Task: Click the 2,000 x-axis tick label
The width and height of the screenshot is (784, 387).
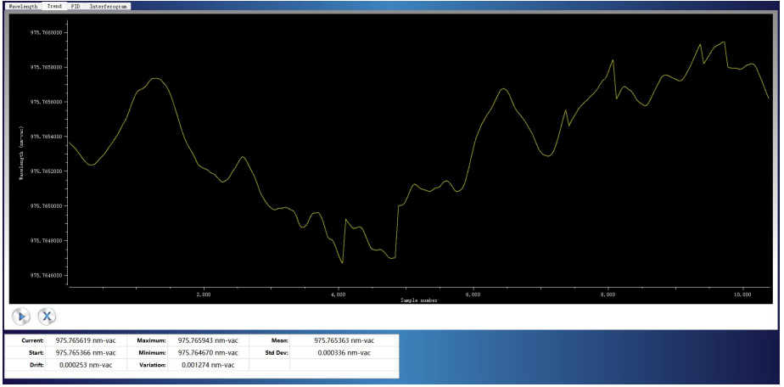Action: [204, 294]
